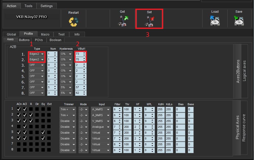The image size is (254, 160).
Task: Select the Buttons sub-tab
Action: click(x=24, y=40)
